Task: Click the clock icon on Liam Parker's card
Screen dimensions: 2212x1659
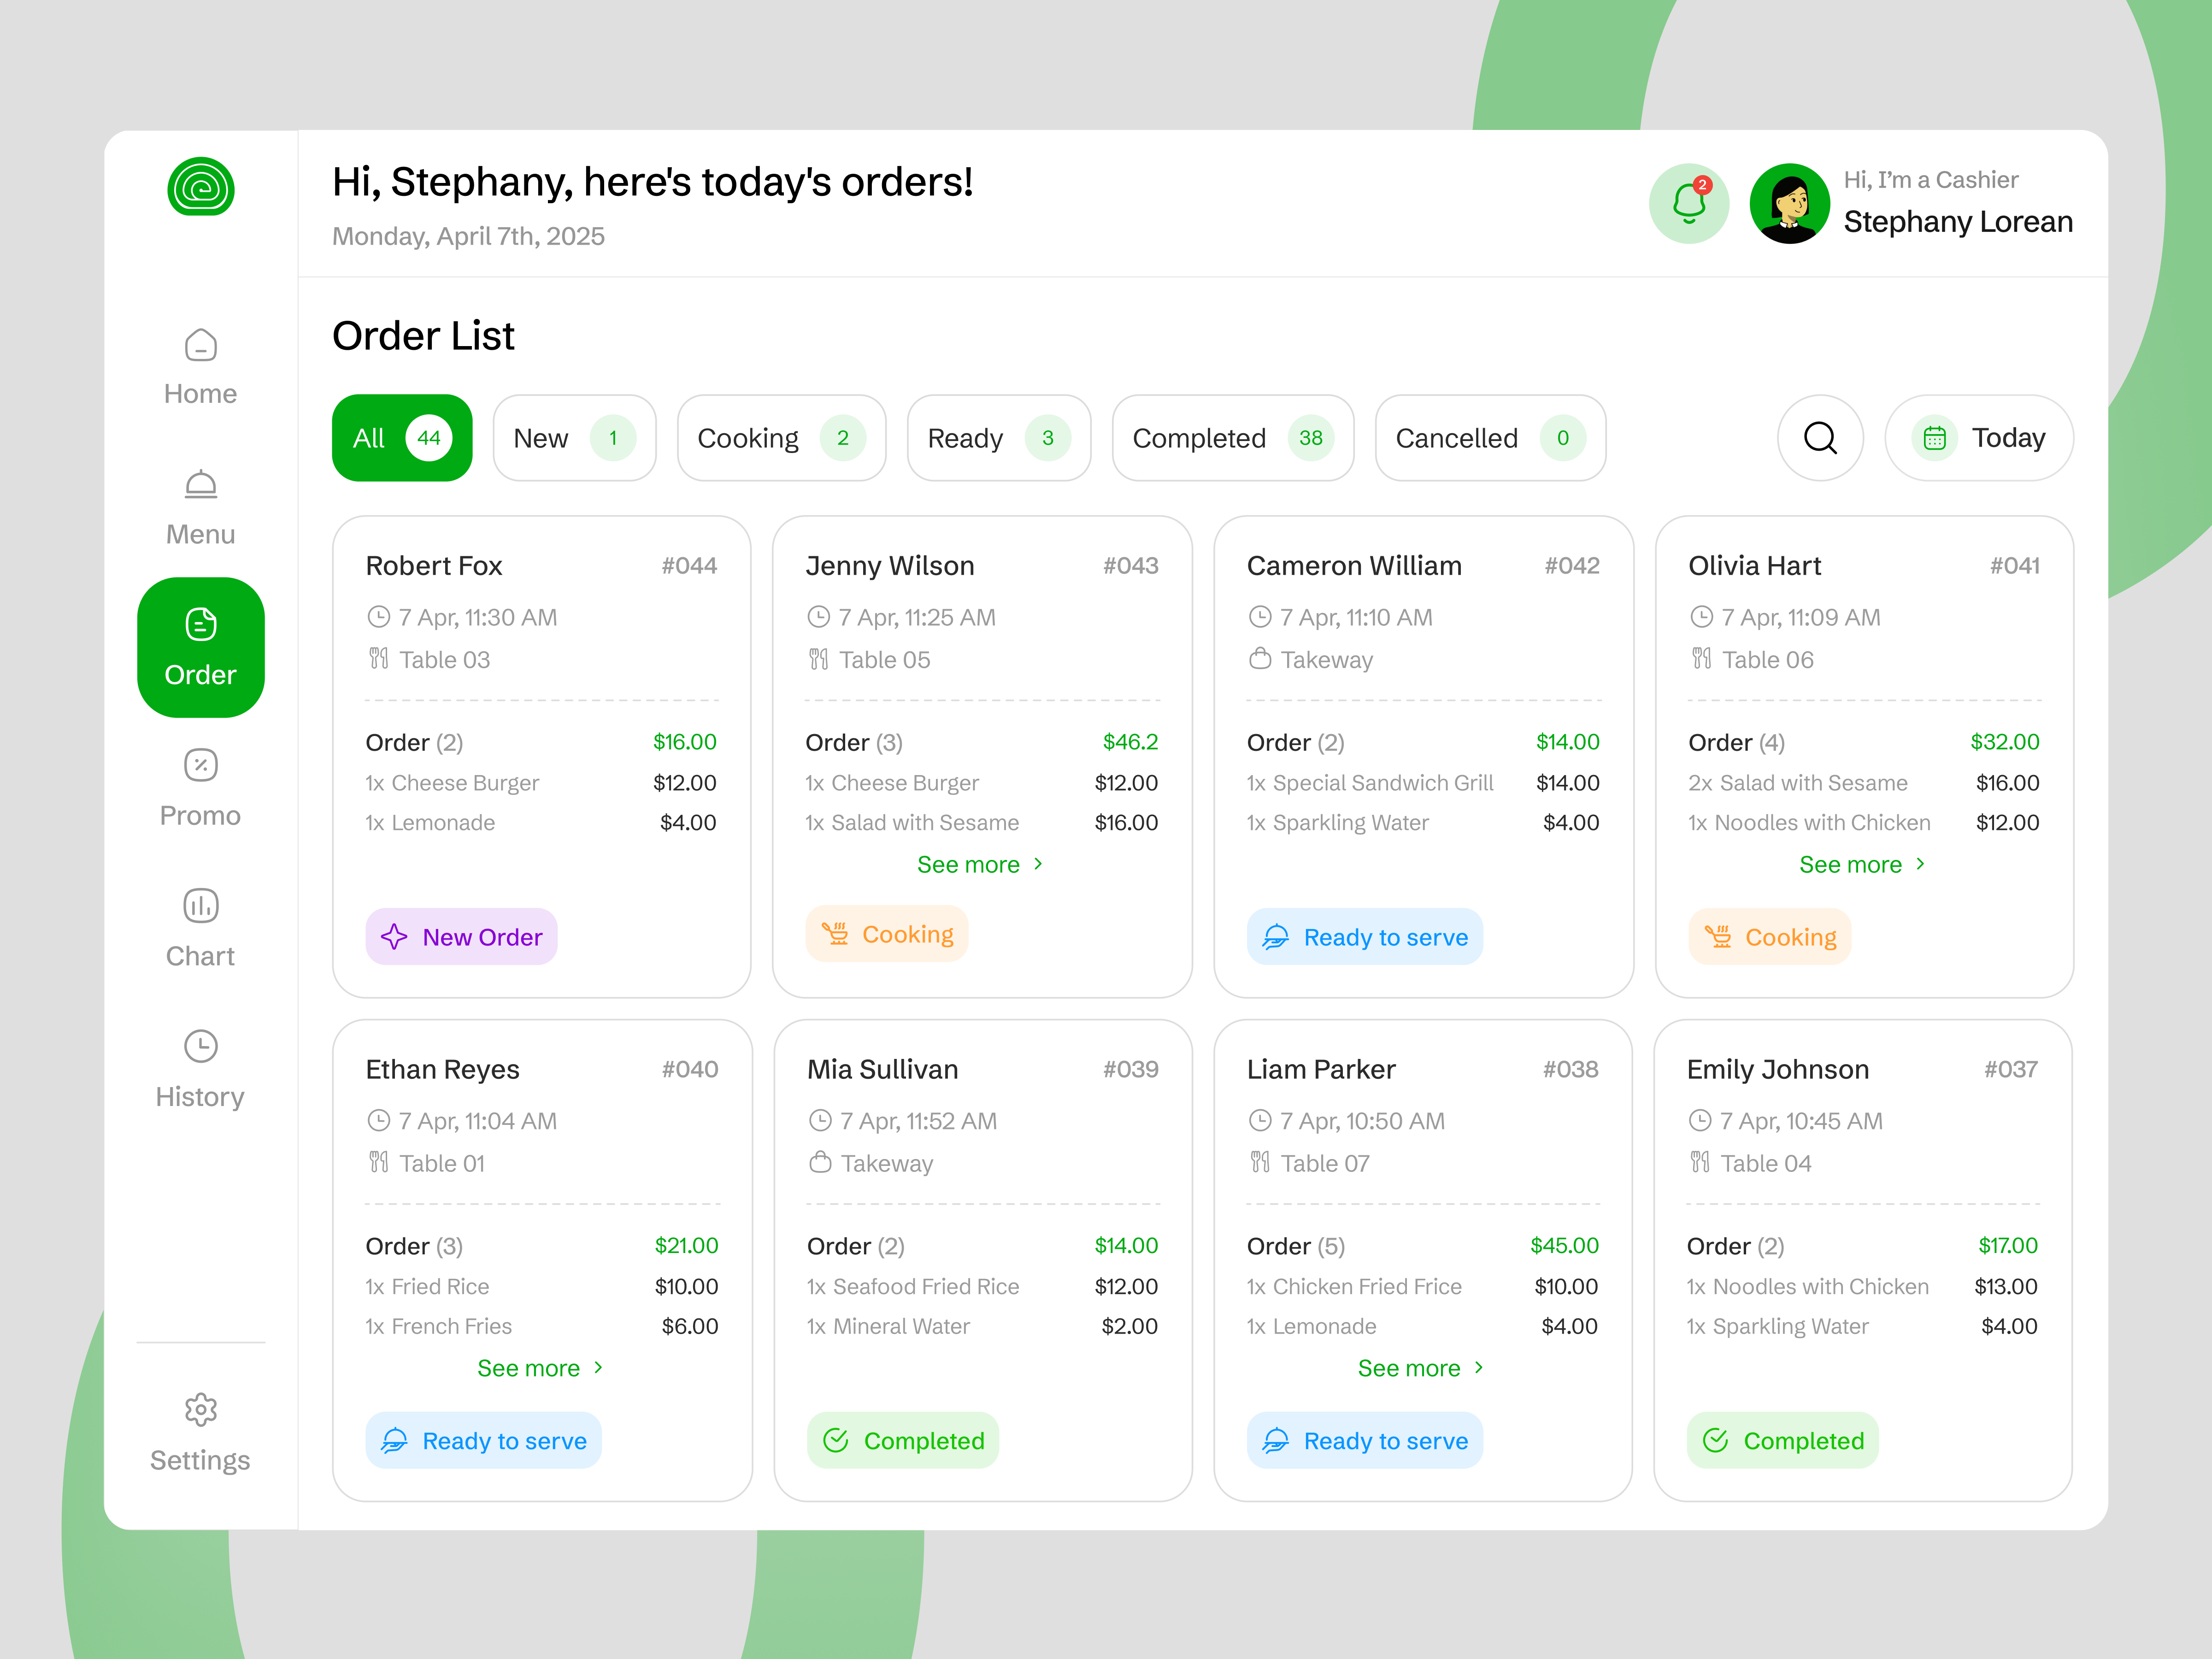Action: (1260, 1121)
